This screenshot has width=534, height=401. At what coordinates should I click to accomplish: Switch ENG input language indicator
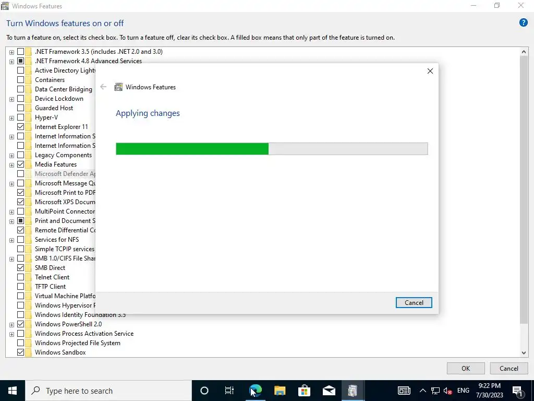coord(463,391)
